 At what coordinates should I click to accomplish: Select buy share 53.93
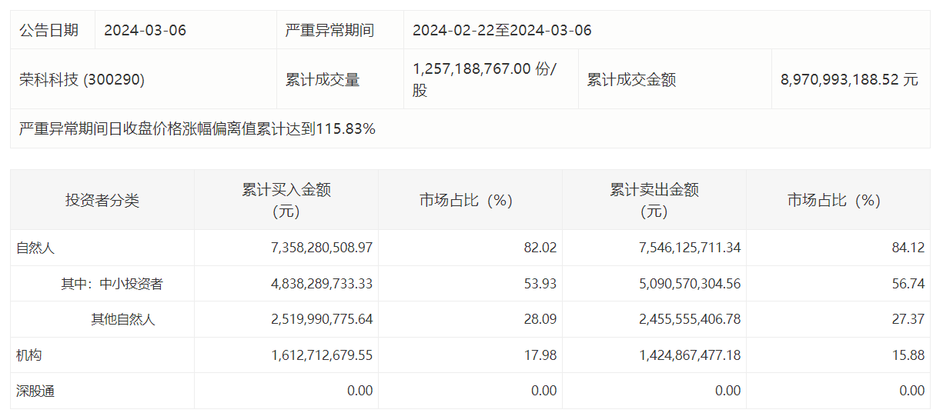point(540,284)
